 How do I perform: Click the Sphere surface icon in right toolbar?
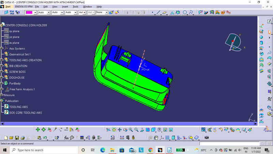[261, 37]
